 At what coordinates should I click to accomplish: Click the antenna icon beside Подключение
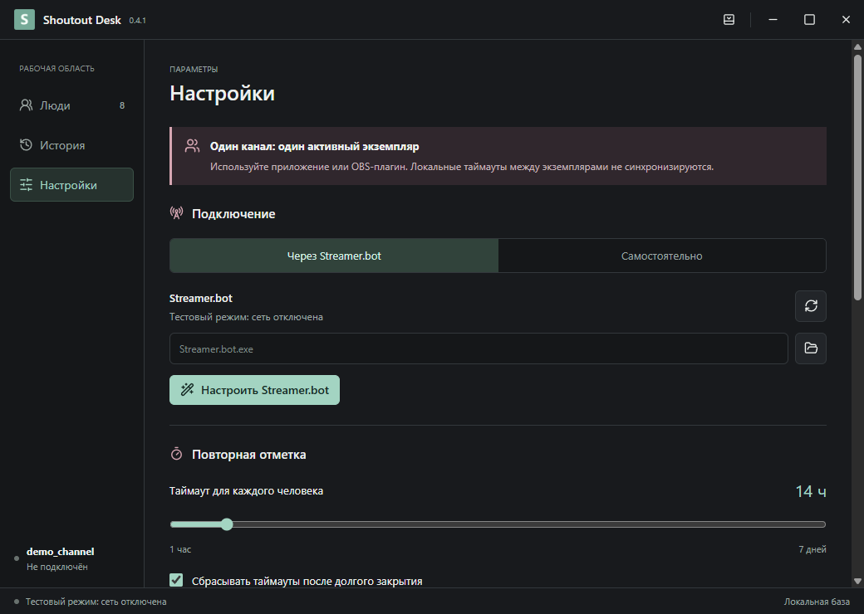176,213
